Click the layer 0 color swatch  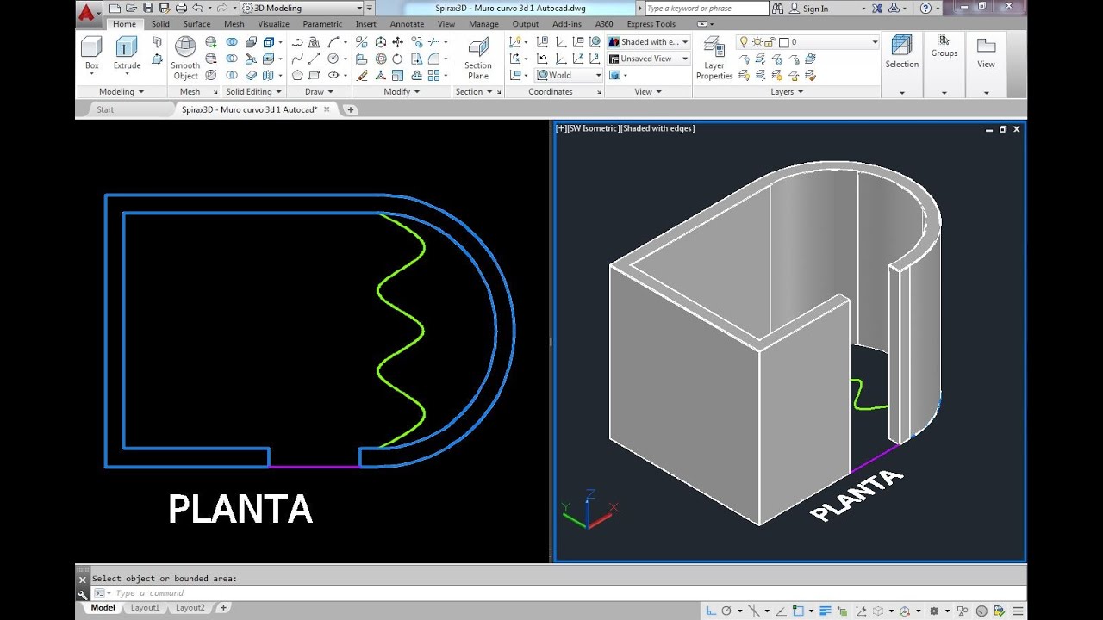pos(784,42)
